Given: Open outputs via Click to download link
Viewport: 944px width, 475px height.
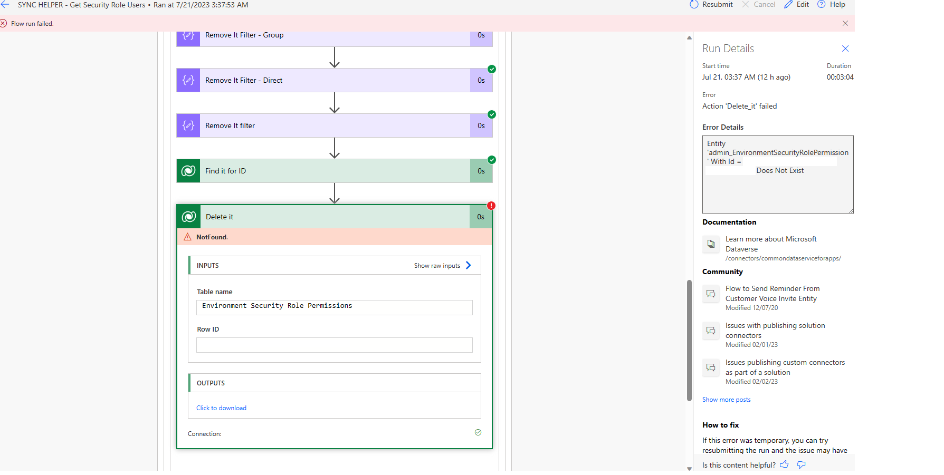Looking at the screenshot, I should [x=221, y=408].
